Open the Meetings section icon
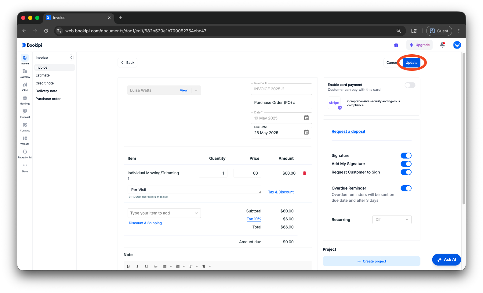This screenshot has width=483, height=293. coord(25,98)
